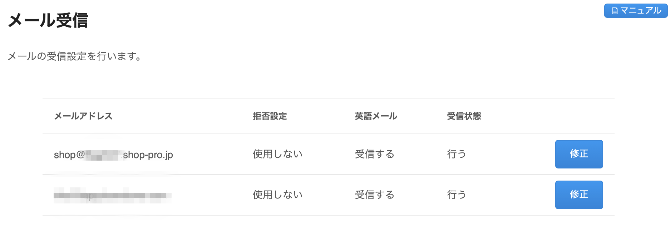
Task: Select the shop-pro.jp domain text in first row
Action: [148, 155]
